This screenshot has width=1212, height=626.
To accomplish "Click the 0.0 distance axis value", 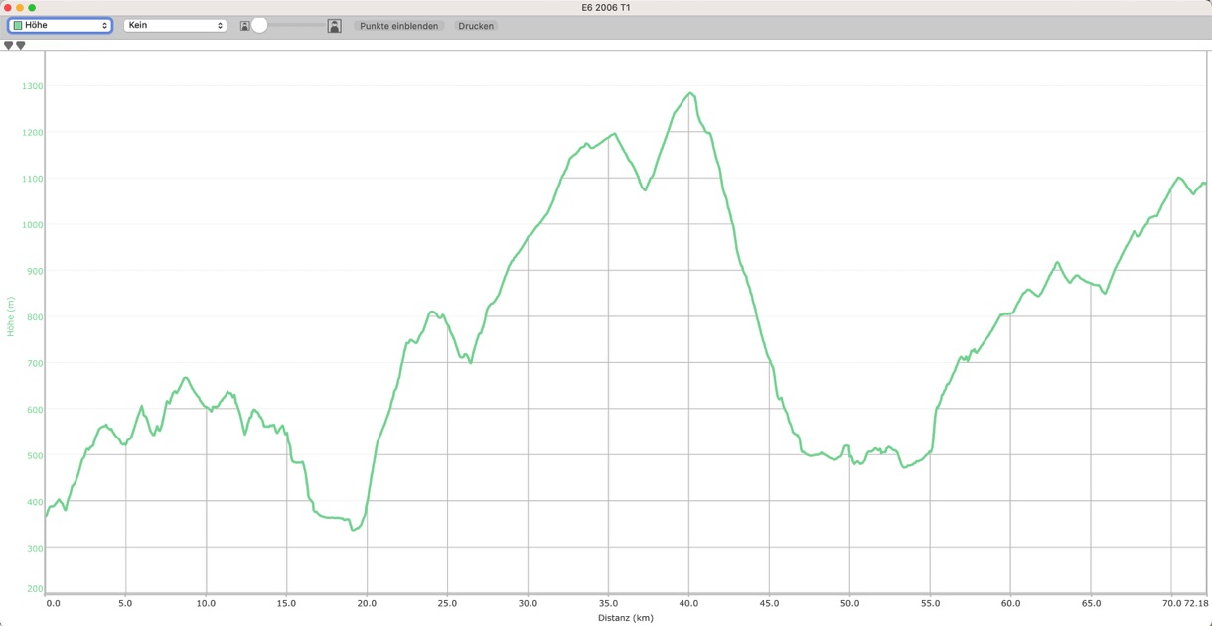I will [x=54, y=603].
